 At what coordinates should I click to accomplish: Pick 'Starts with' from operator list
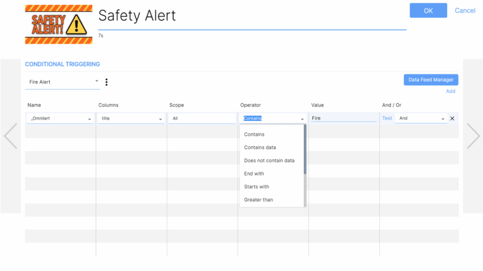pyautogui.click(x=256, y=187)
